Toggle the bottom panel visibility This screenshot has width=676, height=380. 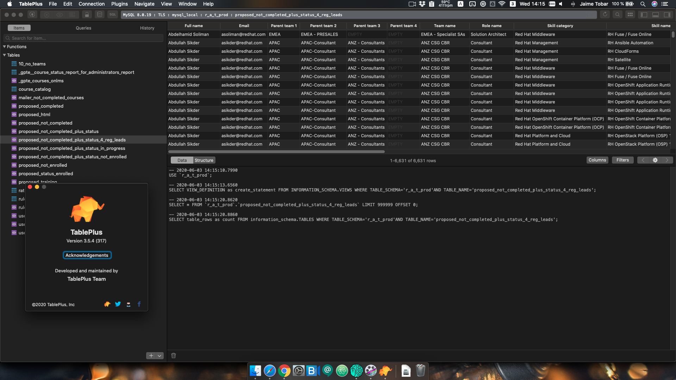(x=656, y=14)
